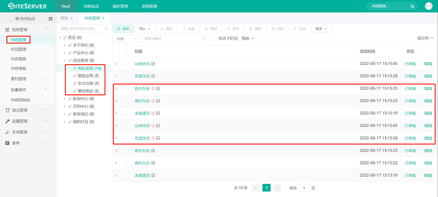This screenshot has height=197, width=438.
Task: Click the next page arrow in pagination
Action: (277, 188)
